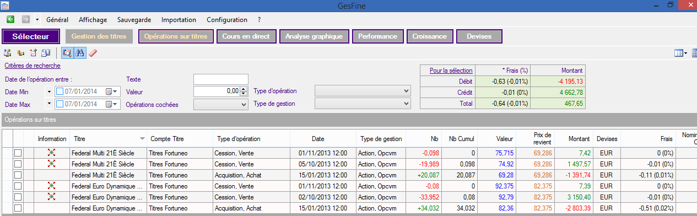The height and width of the screenshot is (216, 697).
Task: Open the column layout dropdown arrow
Action: [x=685, y=53]
